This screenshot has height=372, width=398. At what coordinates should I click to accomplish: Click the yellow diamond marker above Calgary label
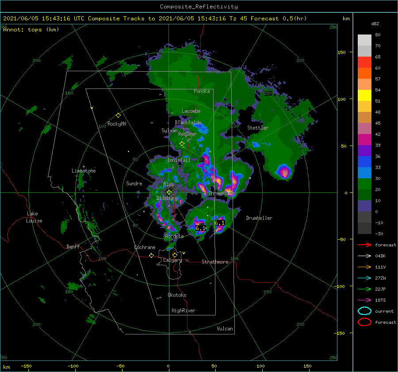click(175, 255)
